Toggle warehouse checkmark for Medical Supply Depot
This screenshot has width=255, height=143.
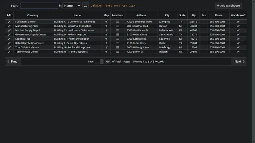(238, 30)
